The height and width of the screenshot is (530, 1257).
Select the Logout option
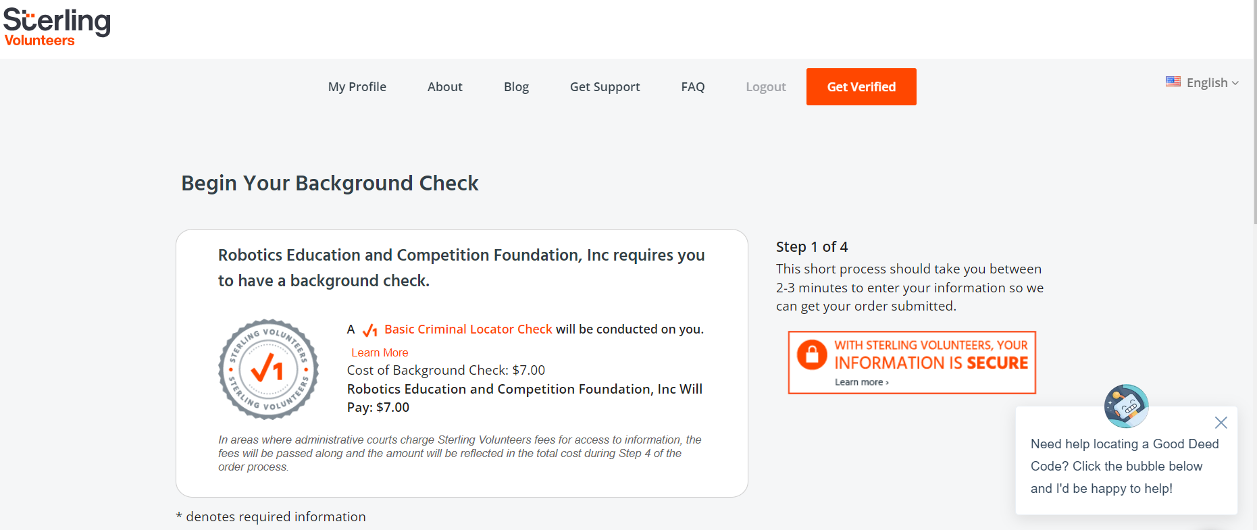pos(765,86)
